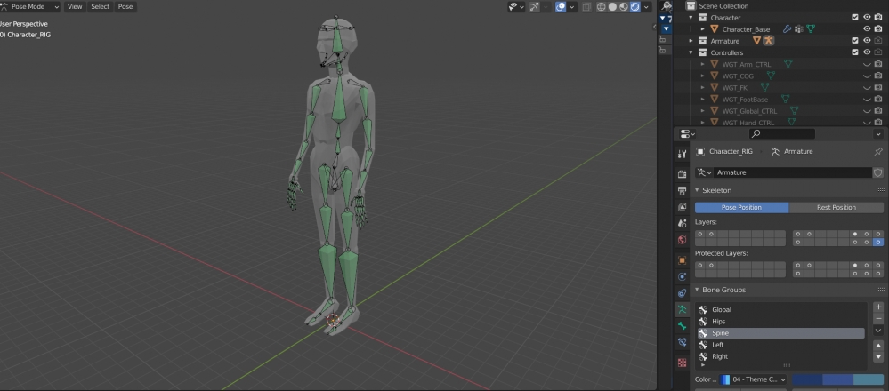The image size is (889, 391).
Task: Switch to material preview shading
Action: click(x=624, y=7)
